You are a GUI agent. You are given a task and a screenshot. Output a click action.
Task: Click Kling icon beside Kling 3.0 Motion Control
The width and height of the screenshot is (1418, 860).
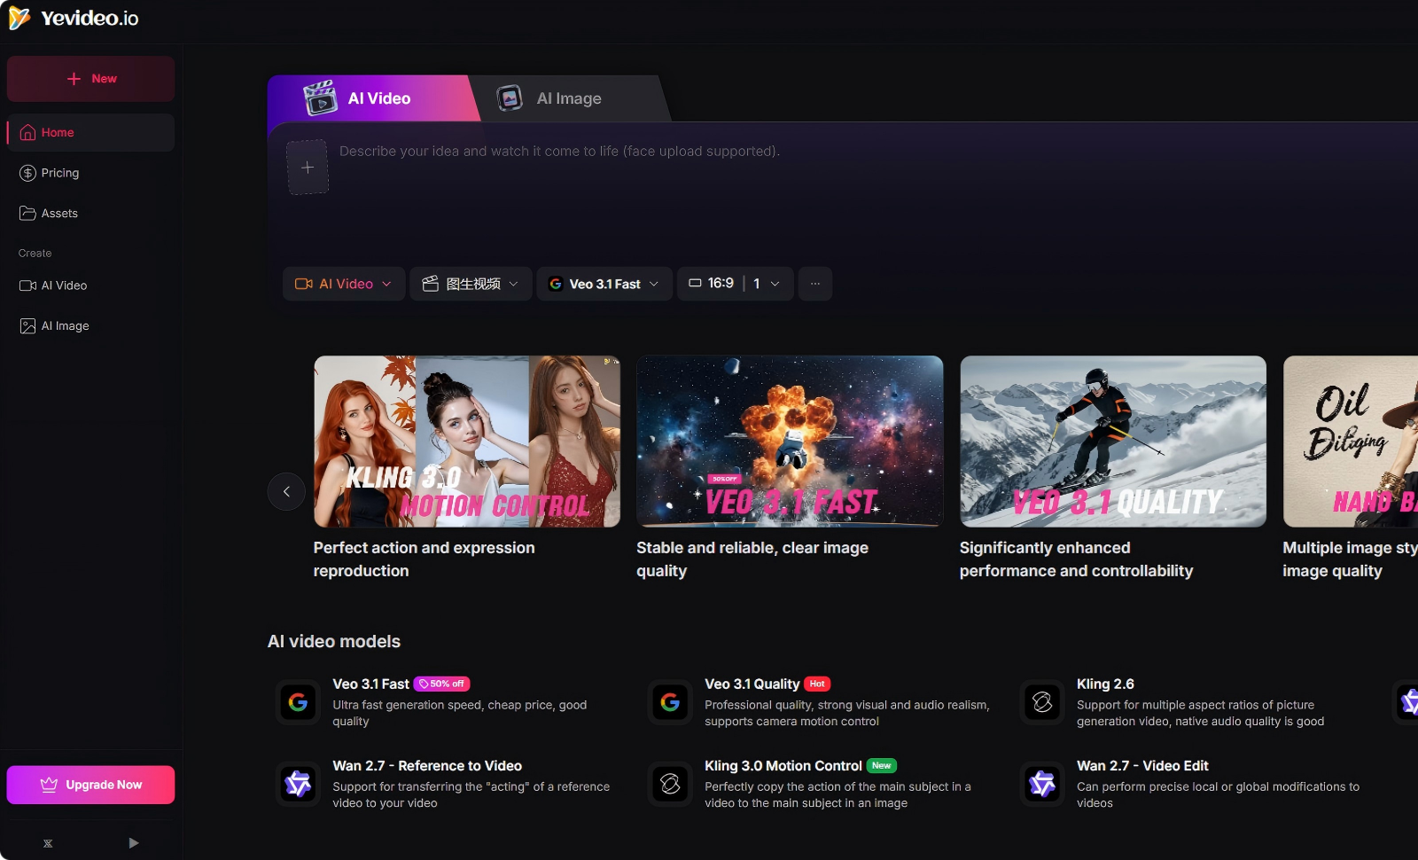click(670, 784)
